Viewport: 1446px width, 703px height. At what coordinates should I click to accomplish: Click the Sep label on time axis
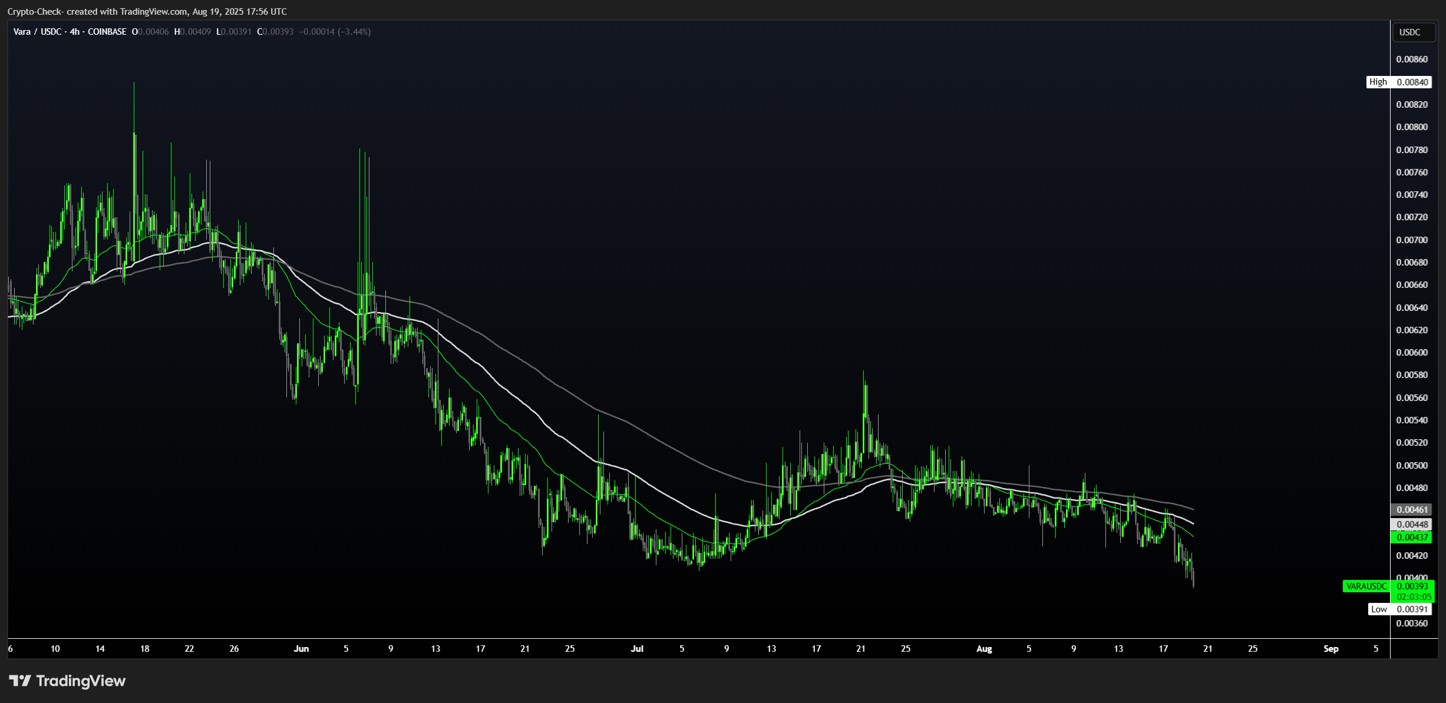(x=1331, y=649)
